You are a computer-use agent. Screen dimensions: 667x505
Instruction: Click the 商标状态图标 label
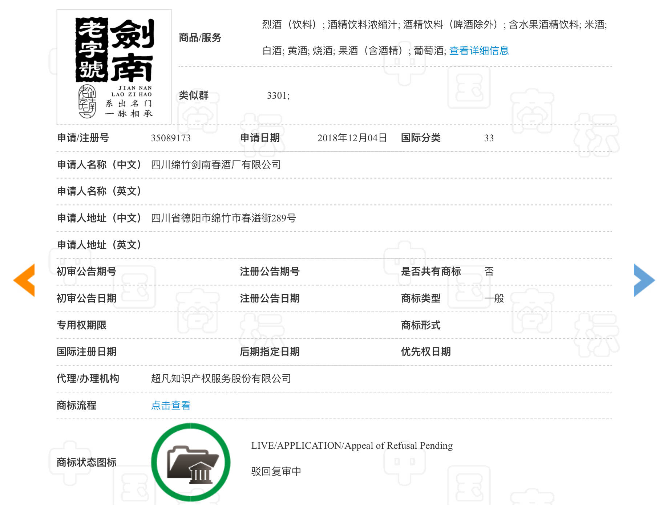(x=86, y=462)
